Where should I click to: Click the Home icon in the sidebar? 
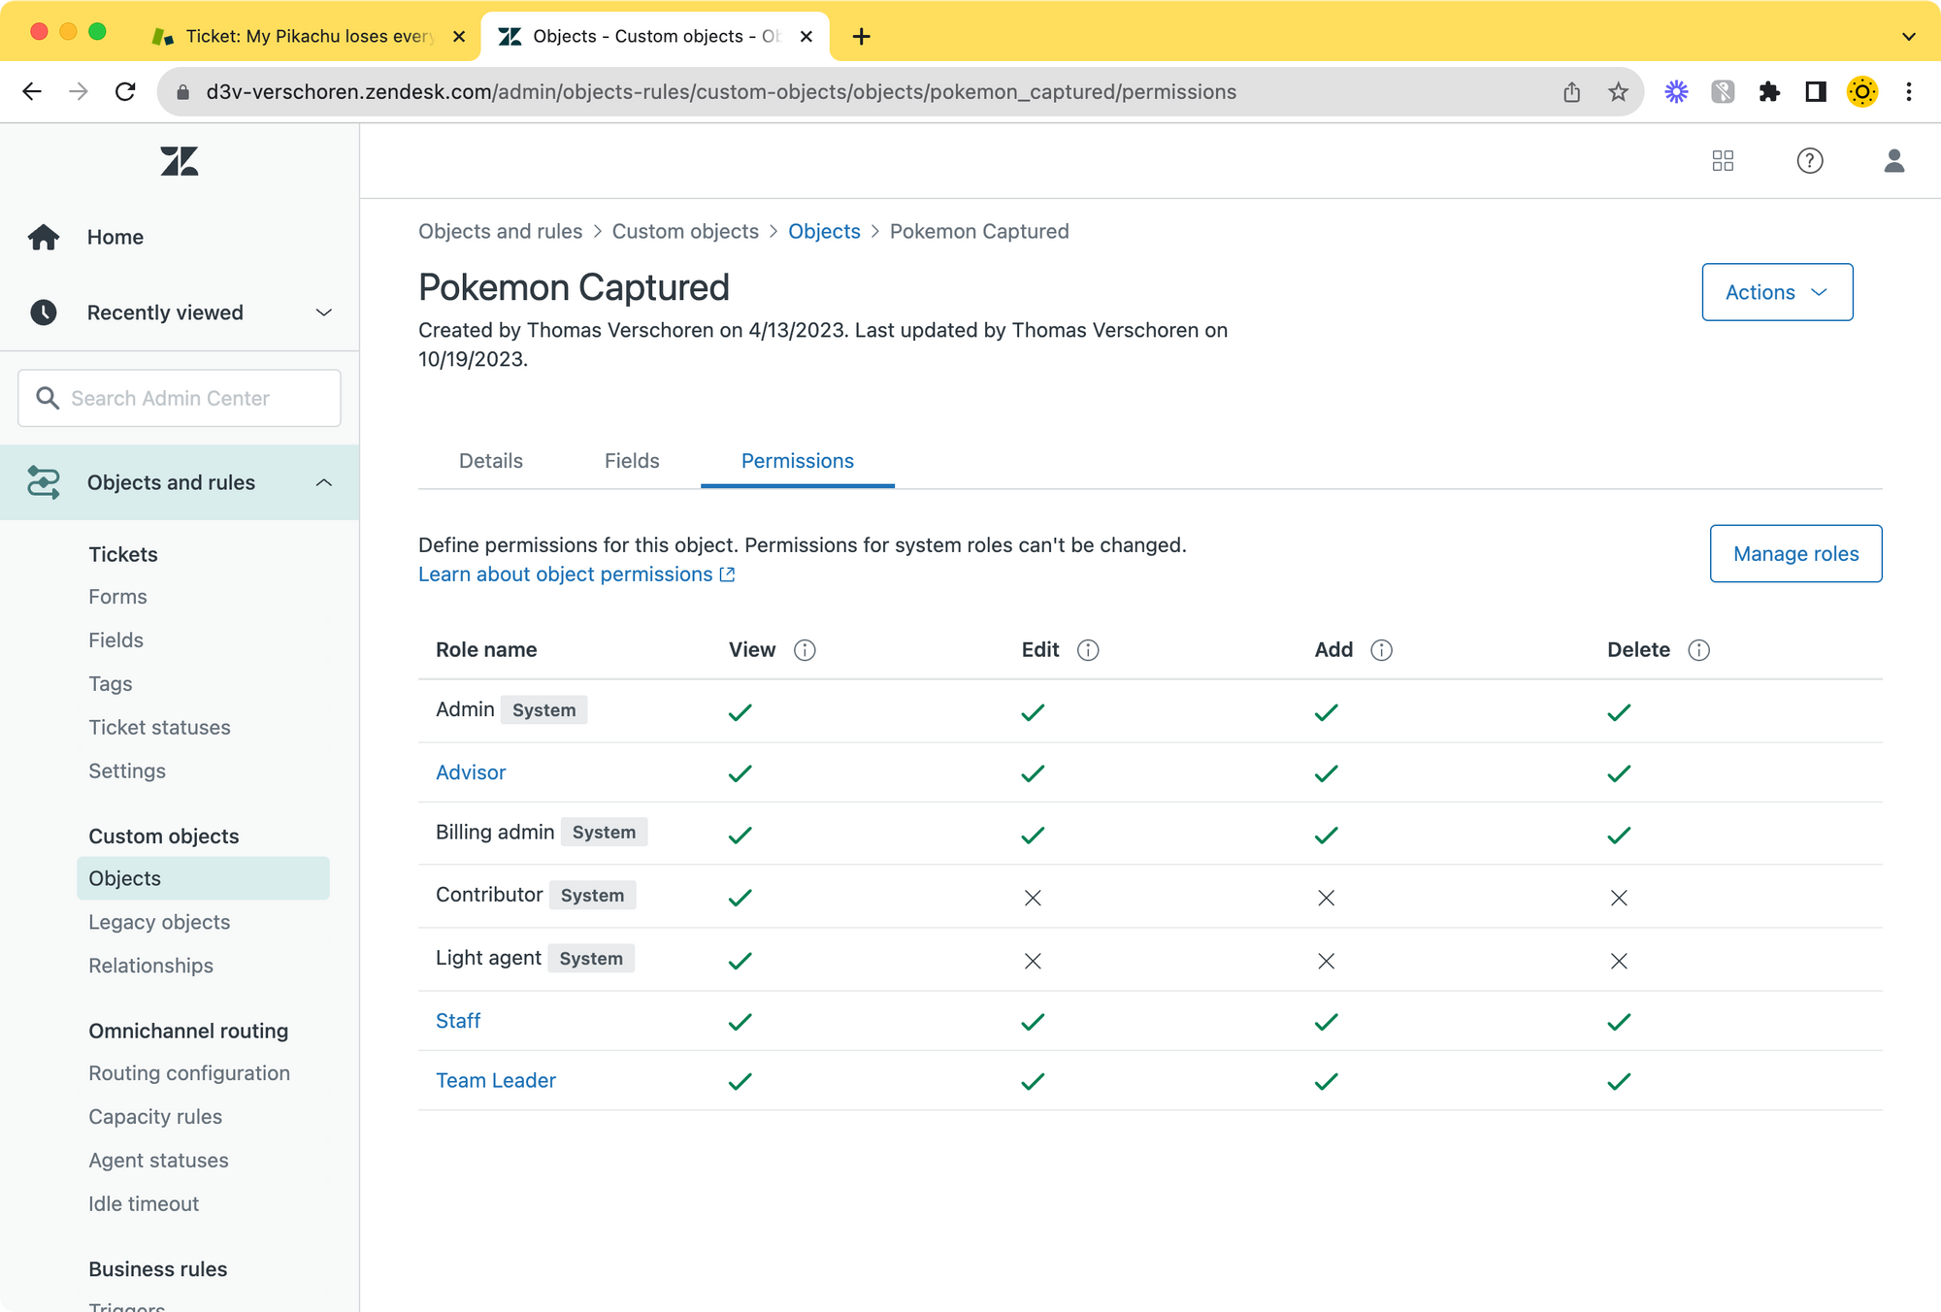(44, 238)
